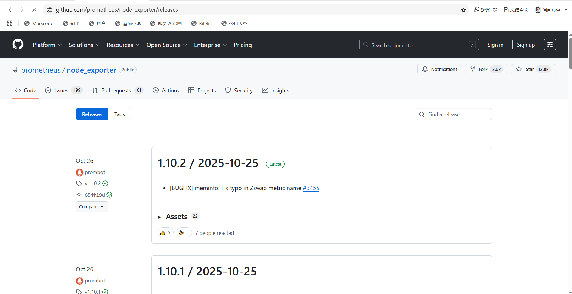This screenshot has width=572, height=294.
Task: Click scrollbar down arrow
Action: pos(570,292)
